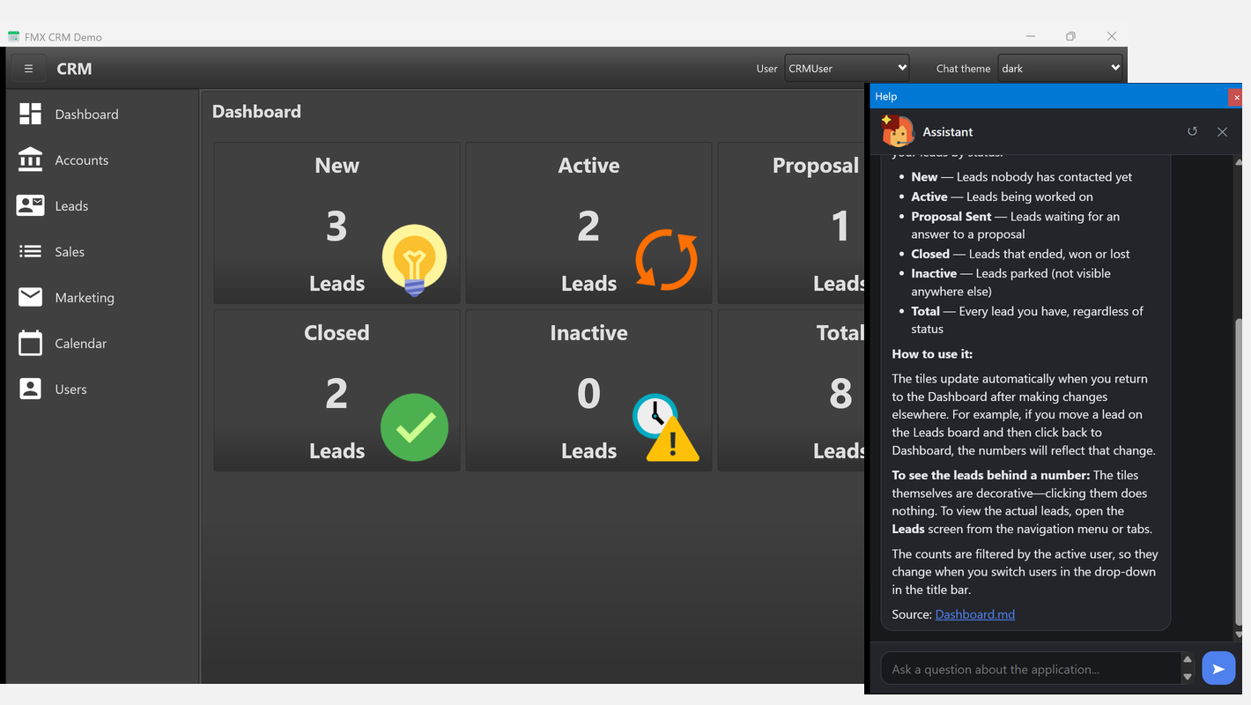The height and width of the screenshot is (705, 1251).
Task: Click the orange refresh arrows on Active tile
Action: [x=666, y=261]
